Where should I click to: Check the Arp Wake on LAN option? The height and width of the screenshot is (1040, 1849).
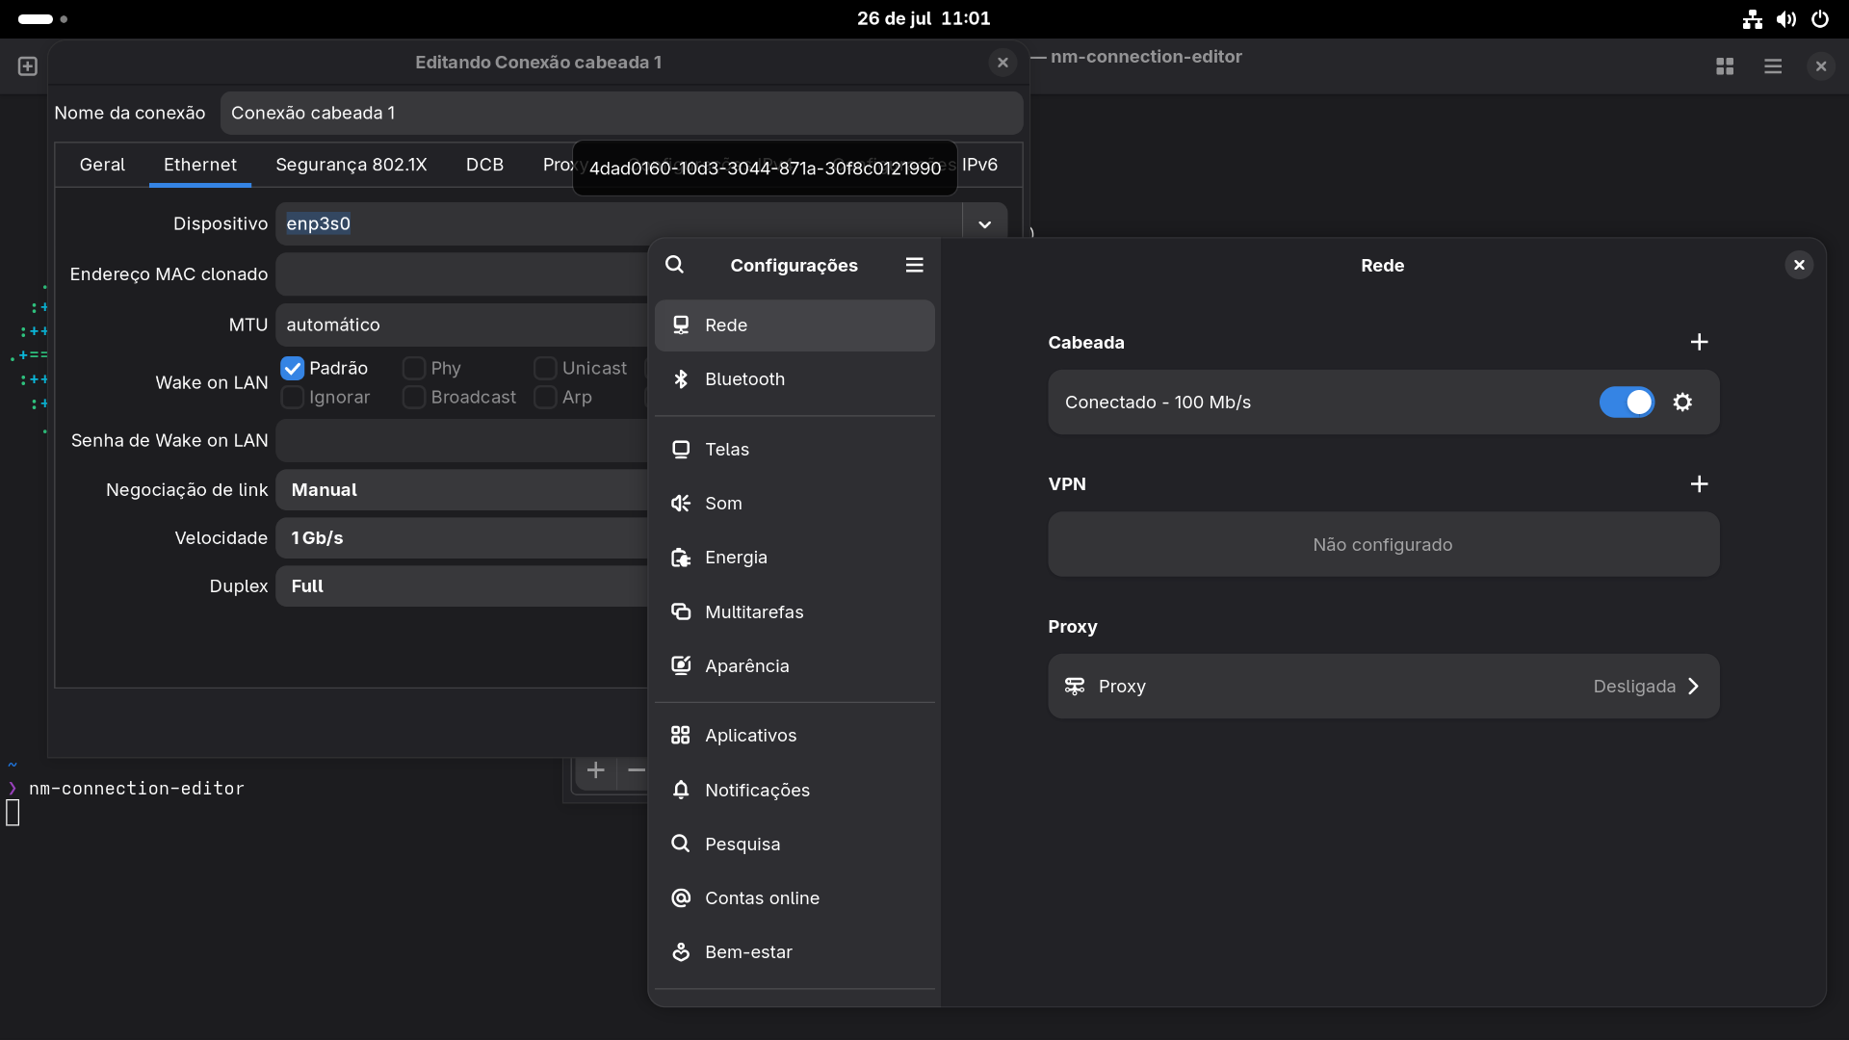545,398
